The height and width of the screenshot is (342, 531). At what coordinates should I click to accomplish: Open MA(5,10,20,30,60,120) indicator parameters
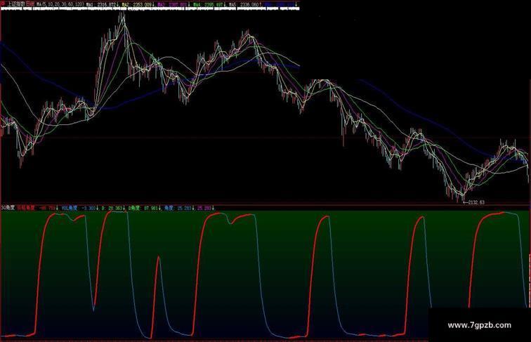60,4
